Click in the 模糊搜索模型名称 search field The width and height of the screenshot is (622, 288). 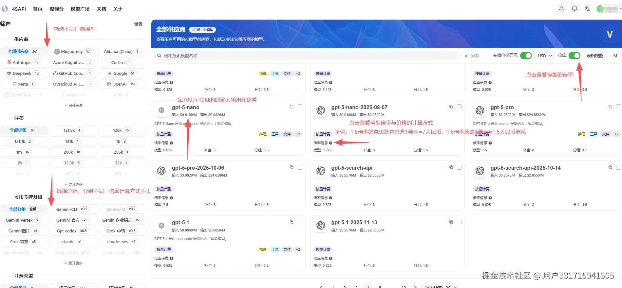click(x=306, y=56)
